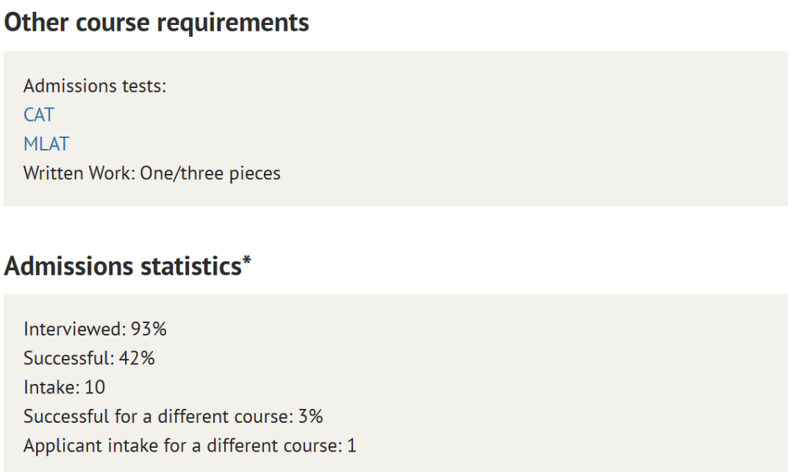The width and height of the screenshot is (794, 472).
Task: Click the Intake label
Action: pos(51,388)
